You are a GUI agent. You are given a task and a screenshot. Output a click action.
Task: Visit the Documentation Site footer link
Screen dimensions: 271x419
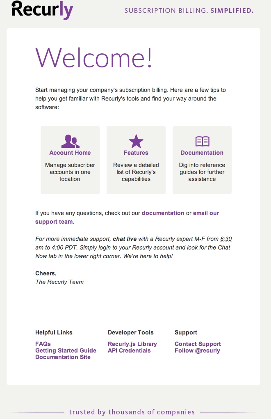(x=63, y=357)
